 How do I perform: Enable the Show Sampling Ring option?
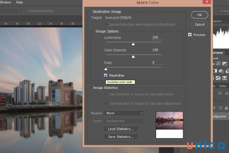point(25,10)
